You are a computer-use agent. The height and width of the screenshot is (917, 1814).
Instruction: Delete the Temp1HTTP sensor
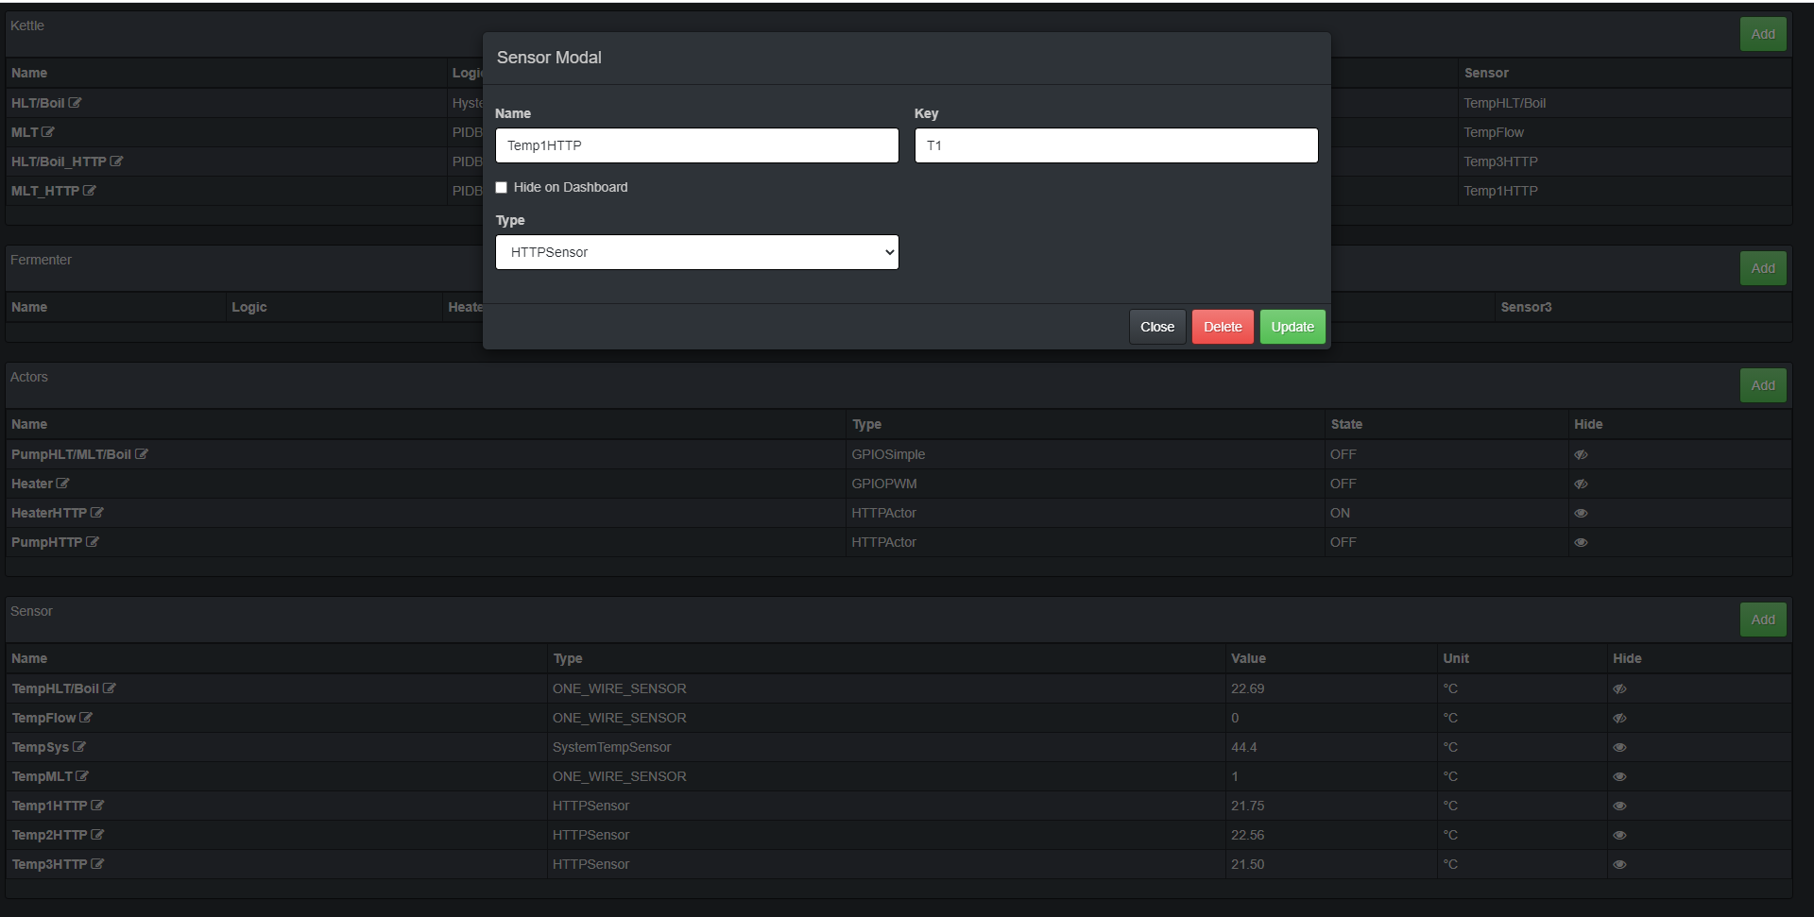pyautogui.click(x=1223, y=327)
